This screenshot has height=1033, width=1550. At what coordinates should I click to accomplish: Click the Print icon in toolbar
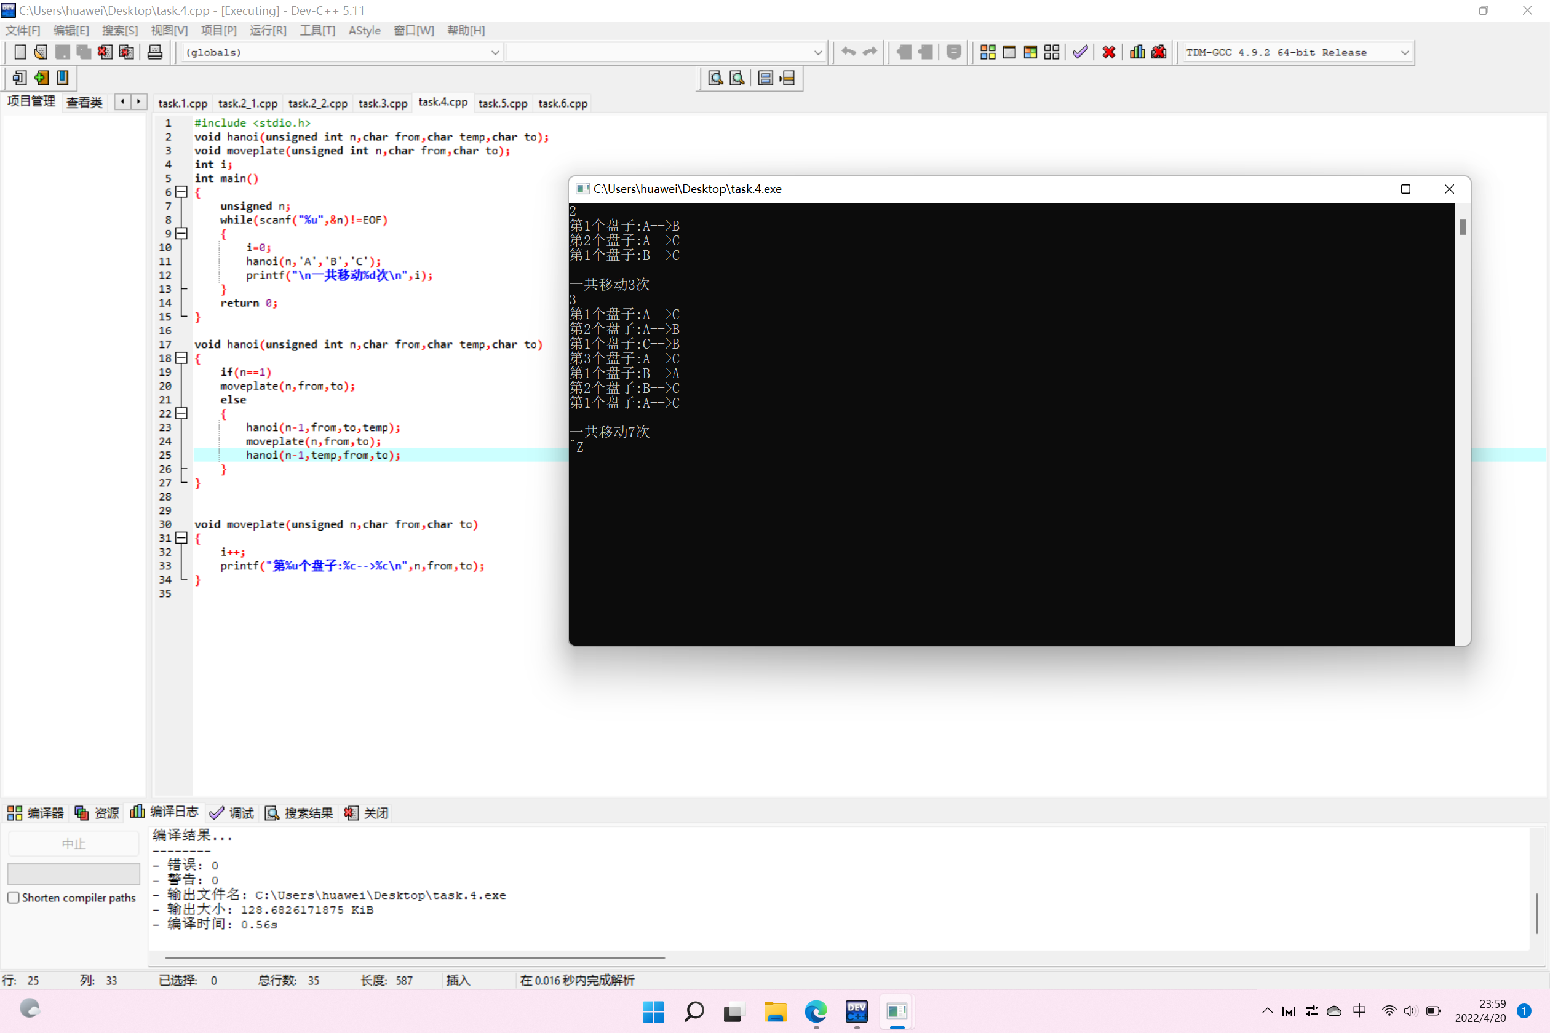pos(155,52)
